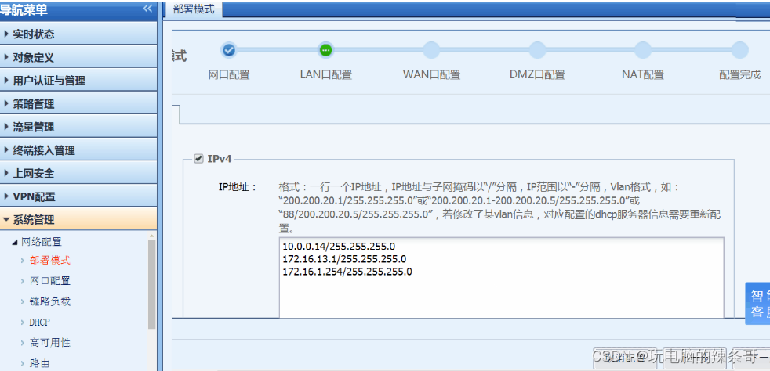Toggle the IPv4 checkbox
The image size is (770, 371).
pyautogui.click(x=199, y=159)
